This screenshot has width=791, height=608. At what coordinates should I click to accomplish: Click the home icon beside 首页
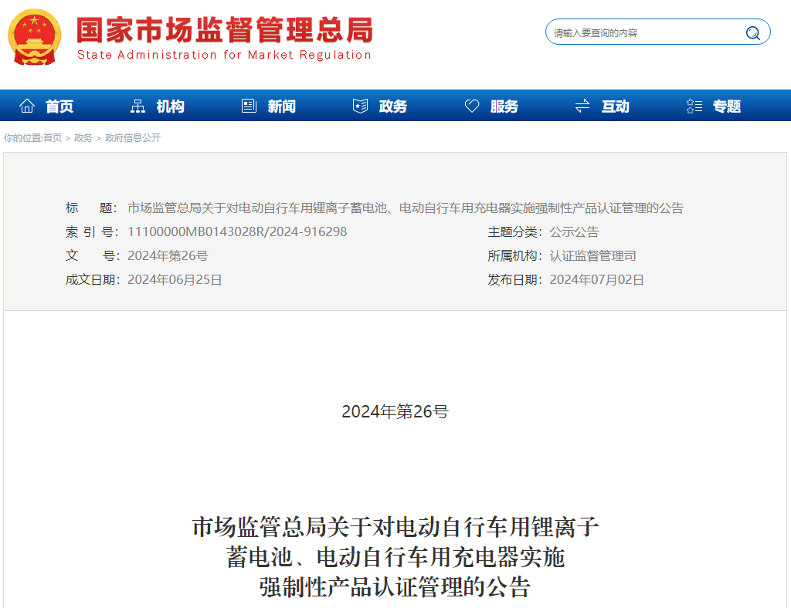coord(28,105)
